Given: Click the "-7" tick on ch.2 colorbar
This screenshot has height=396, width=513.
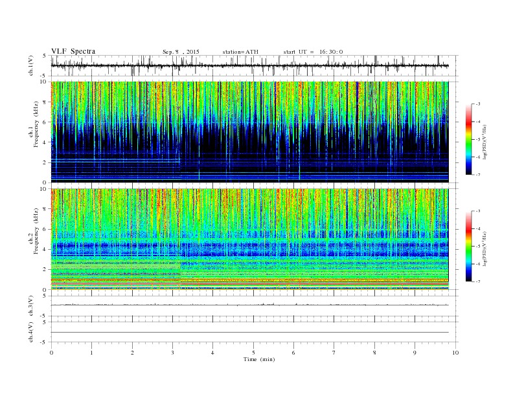Looking at the screenshot, I should pos(478,281).
